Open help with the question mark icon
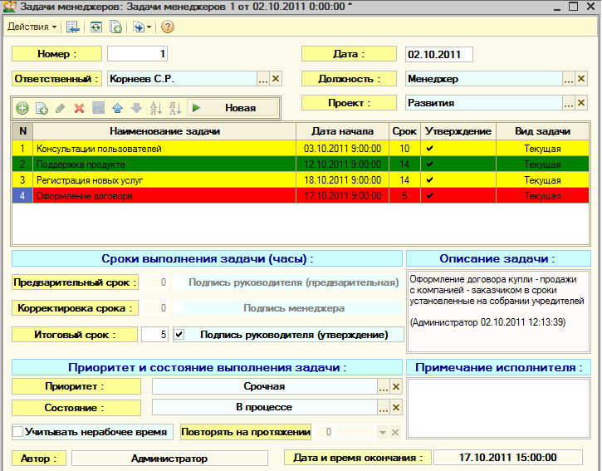Viewport: 602px width, 471px height. pyautogui.click(x=168, y=27)
